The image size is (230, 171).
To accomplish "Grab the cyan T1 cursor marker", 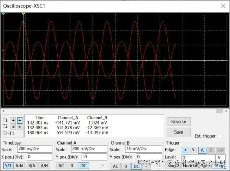I will tap(3, 14).
